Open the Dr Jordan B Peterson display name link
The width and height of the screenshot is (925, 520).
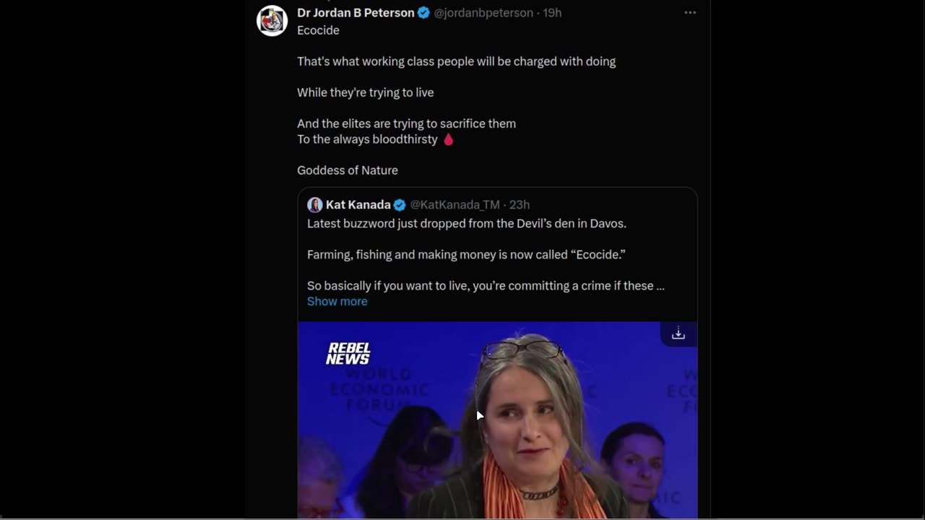[x=356, y=13]
